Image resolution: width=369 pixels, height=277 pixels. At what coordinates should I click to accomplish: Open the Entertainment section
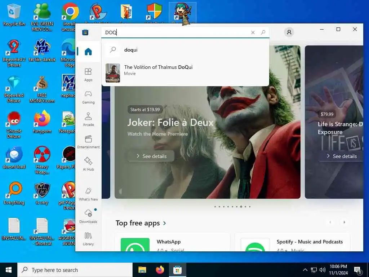(89, 142)
